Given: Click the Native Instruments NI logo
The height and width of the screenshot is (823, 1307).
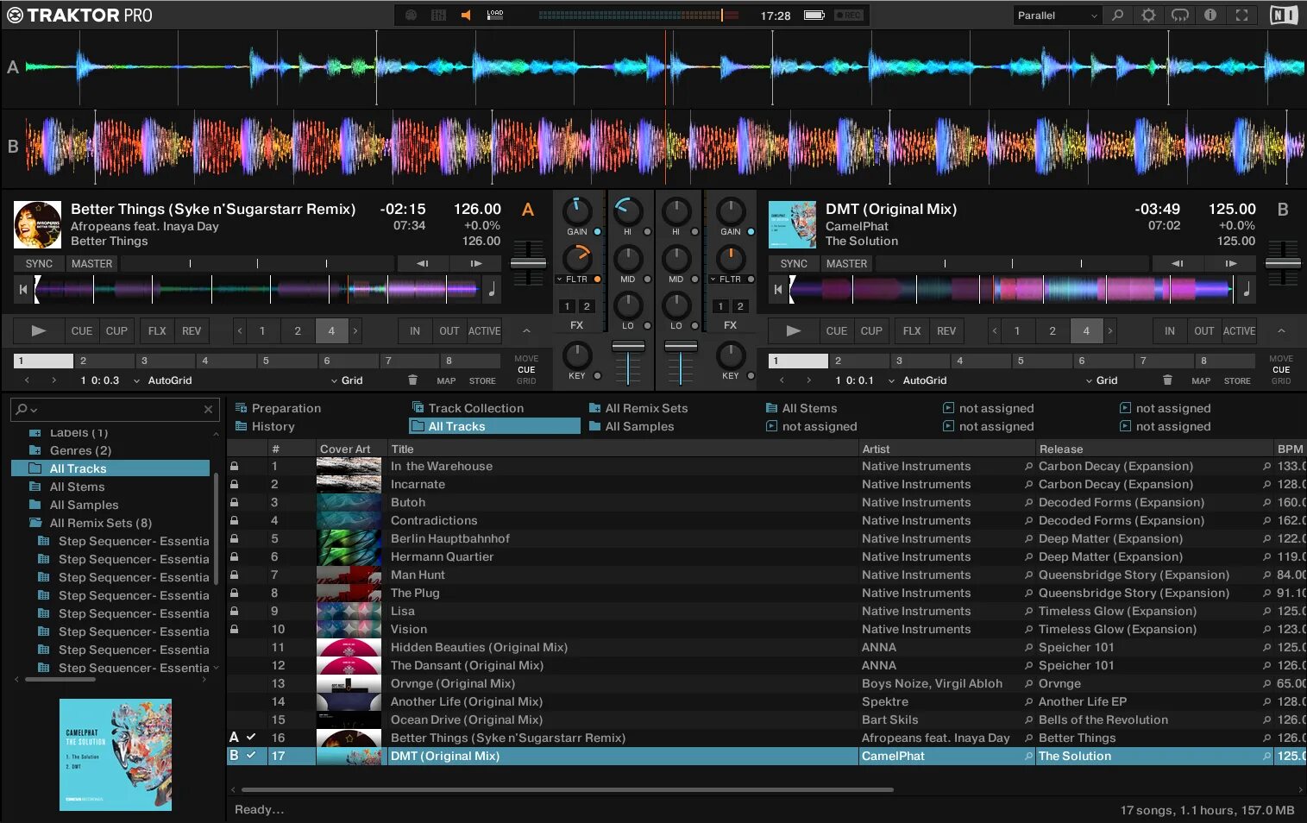Looking at the screenshot, I should 1284,15.
